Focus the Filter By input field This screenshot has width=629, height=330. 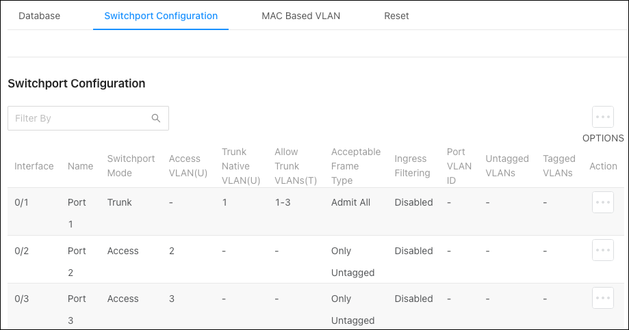click(88, 118)
